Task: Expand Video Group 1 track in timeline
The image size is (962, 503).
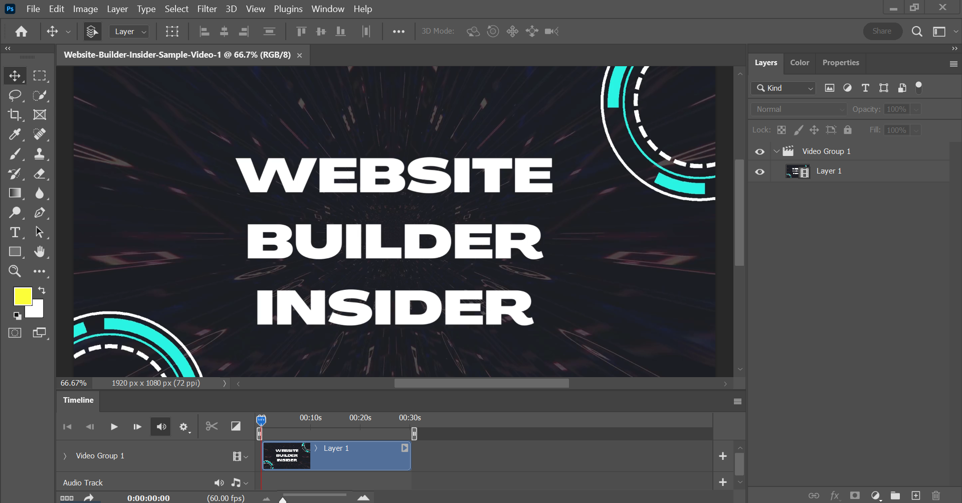Action: (x=65, y=456)
